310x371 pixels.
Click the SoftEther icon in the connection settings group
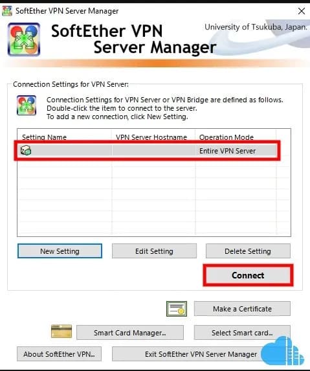[27, 106]
